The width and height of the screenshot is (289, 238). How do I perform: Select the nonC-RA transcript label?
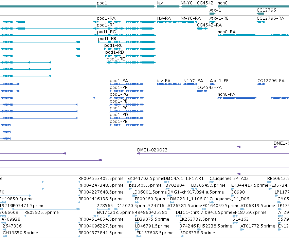click(227, 32)
